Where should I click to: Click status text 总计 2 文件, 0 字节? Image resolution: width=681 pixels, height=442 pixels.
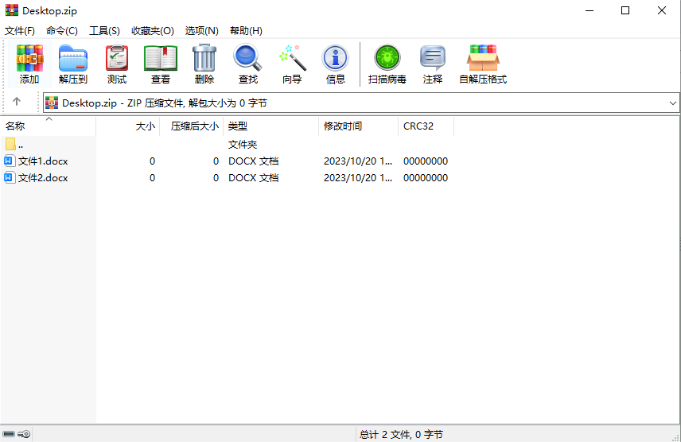tap(401, 434)
